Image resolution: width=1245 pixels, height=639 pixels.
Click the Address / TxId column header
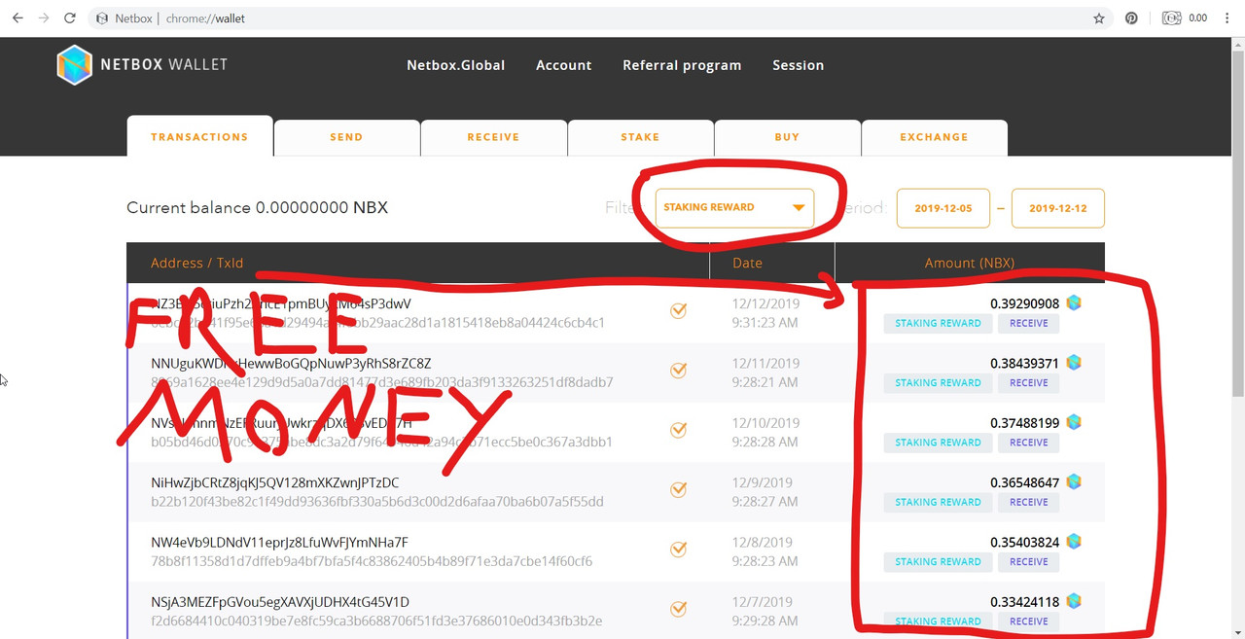(x=197, y=263)
